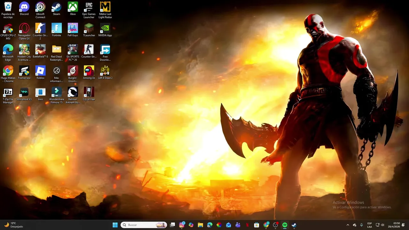This screenshot has width=409, height=230.
Task: Click the microphone tray icon
Action: (x=361, y=225)
